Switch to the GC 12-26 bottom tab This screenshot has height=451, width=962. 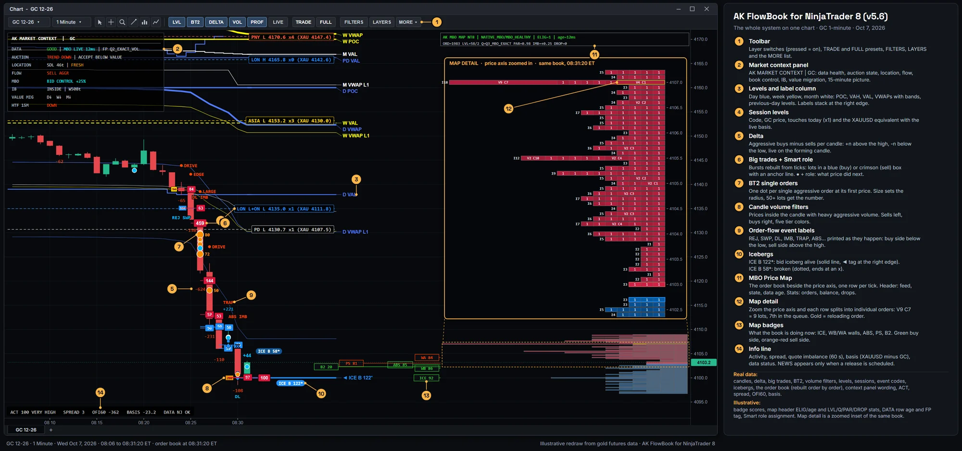(26, 430)
